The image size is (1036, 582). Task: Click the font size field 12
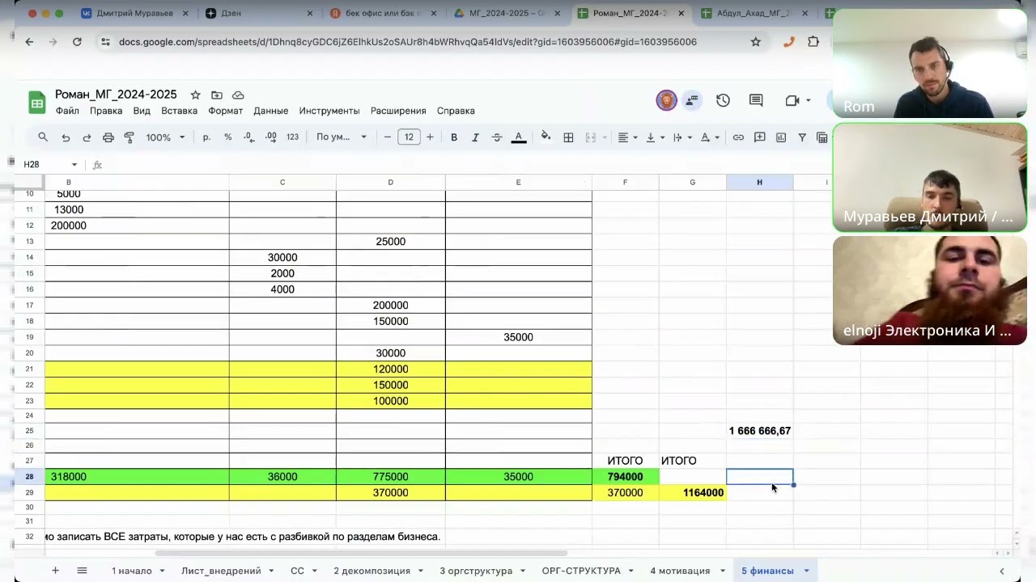(409, 137)
